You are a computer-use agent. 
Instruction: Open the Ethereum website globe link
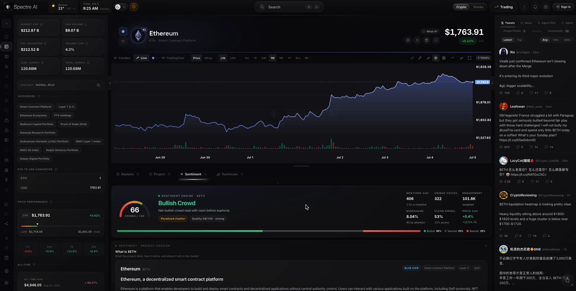[x=408, y=40]
